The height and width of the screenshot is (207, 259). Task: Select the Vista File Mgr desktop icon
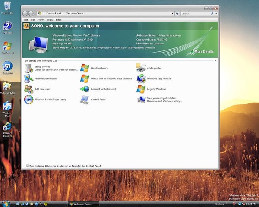pos(7,88)
